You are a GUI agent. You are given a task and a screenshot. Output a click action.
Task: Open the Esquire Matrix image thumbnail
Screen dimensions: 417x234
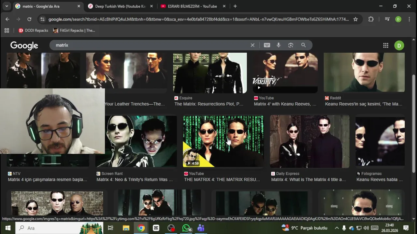[x=210, y=73]
